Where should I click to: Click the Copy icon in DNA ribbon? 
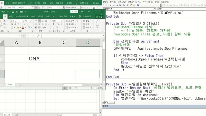(5, 24)
